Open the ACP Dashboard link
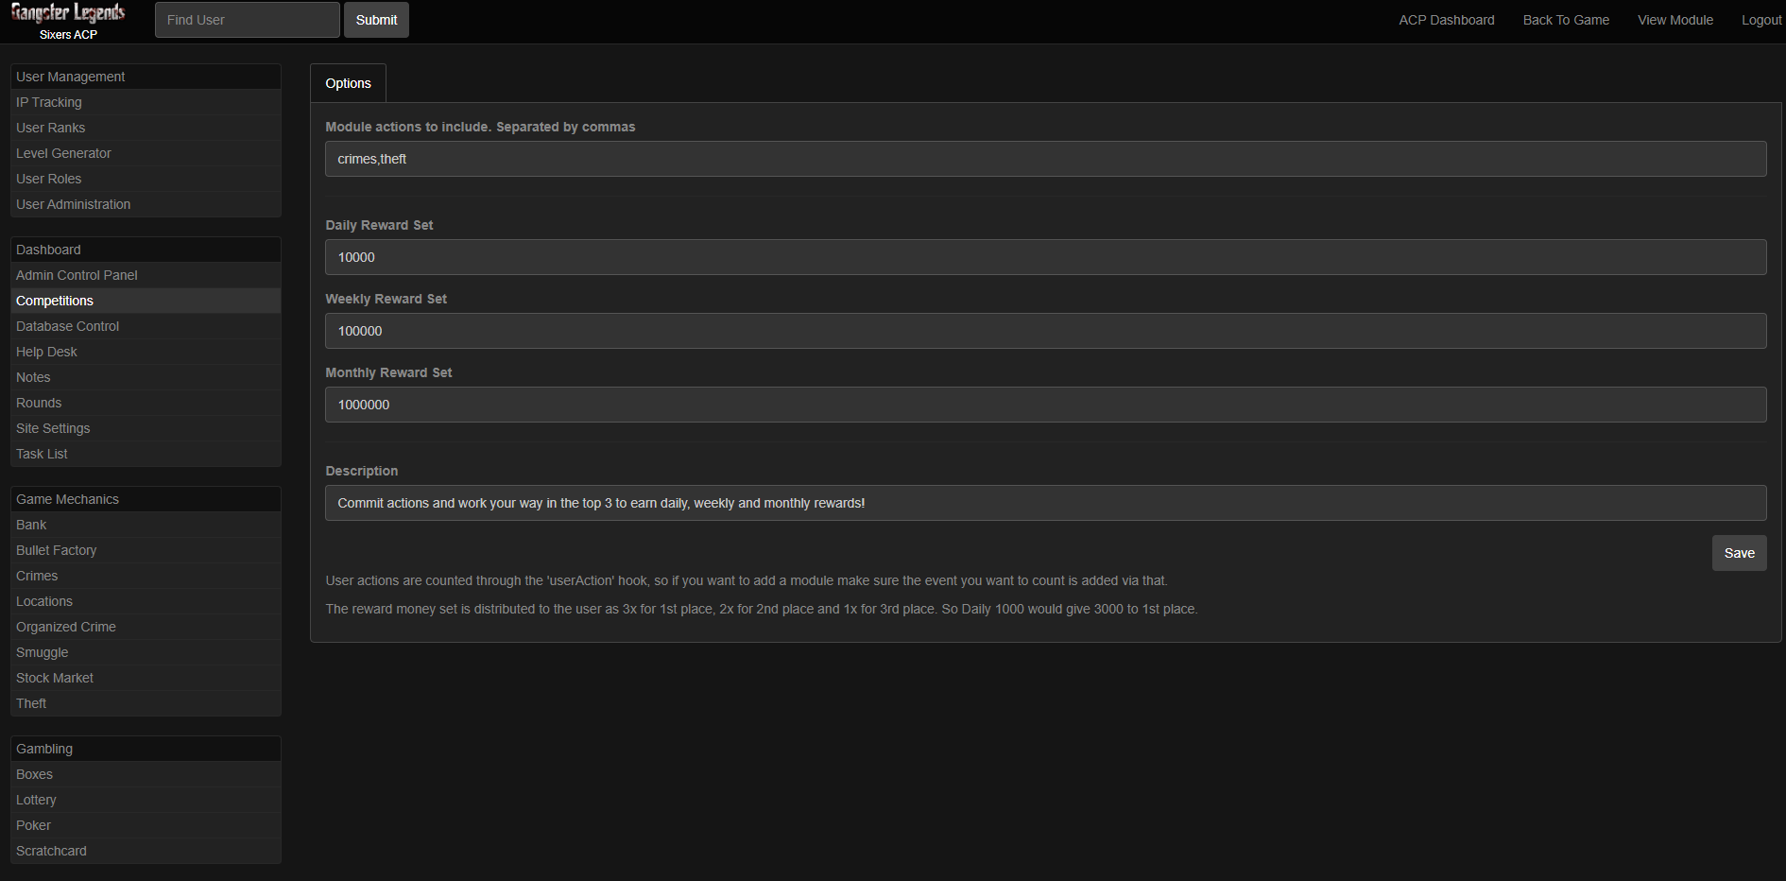 [1446, 20]
